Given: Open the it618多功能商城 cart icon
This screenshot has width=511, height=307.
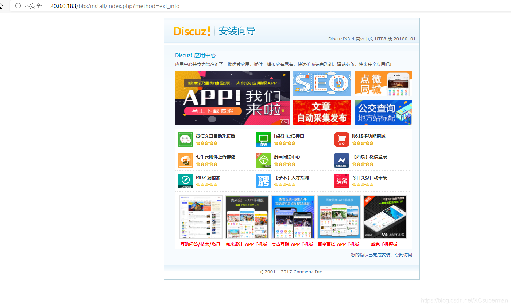Looking at the screenshot, I should [342, 139].
